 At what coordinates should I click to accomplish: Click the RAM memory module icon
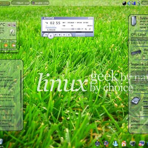click(x=136, y=53)
